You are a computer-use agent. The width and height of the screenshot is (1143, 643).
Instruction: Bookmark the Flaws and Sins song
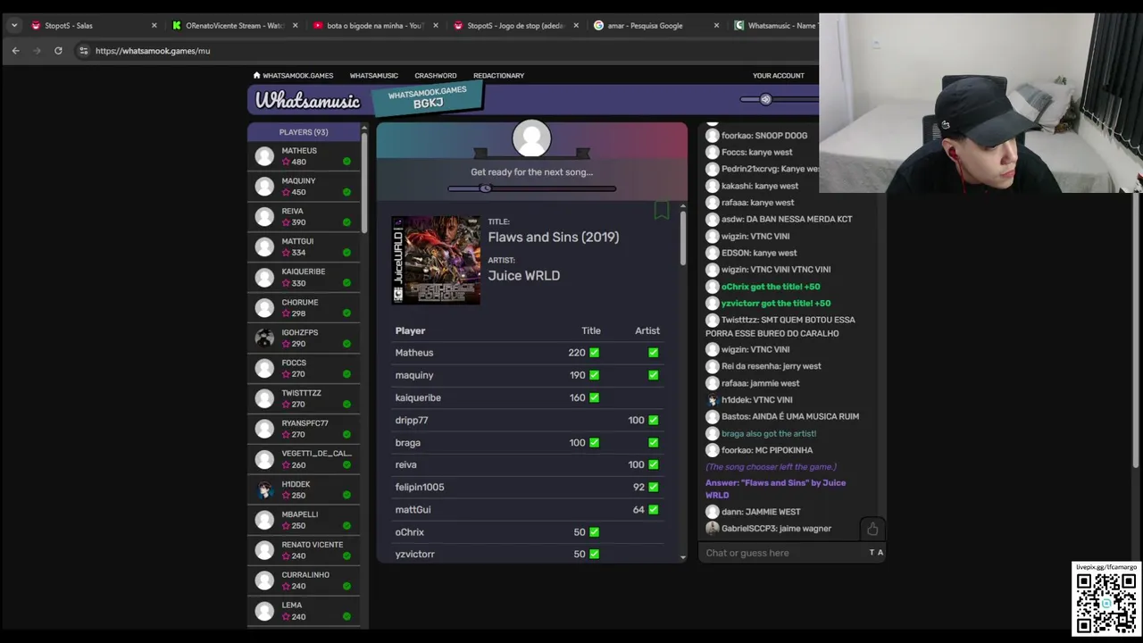[662, 211]
